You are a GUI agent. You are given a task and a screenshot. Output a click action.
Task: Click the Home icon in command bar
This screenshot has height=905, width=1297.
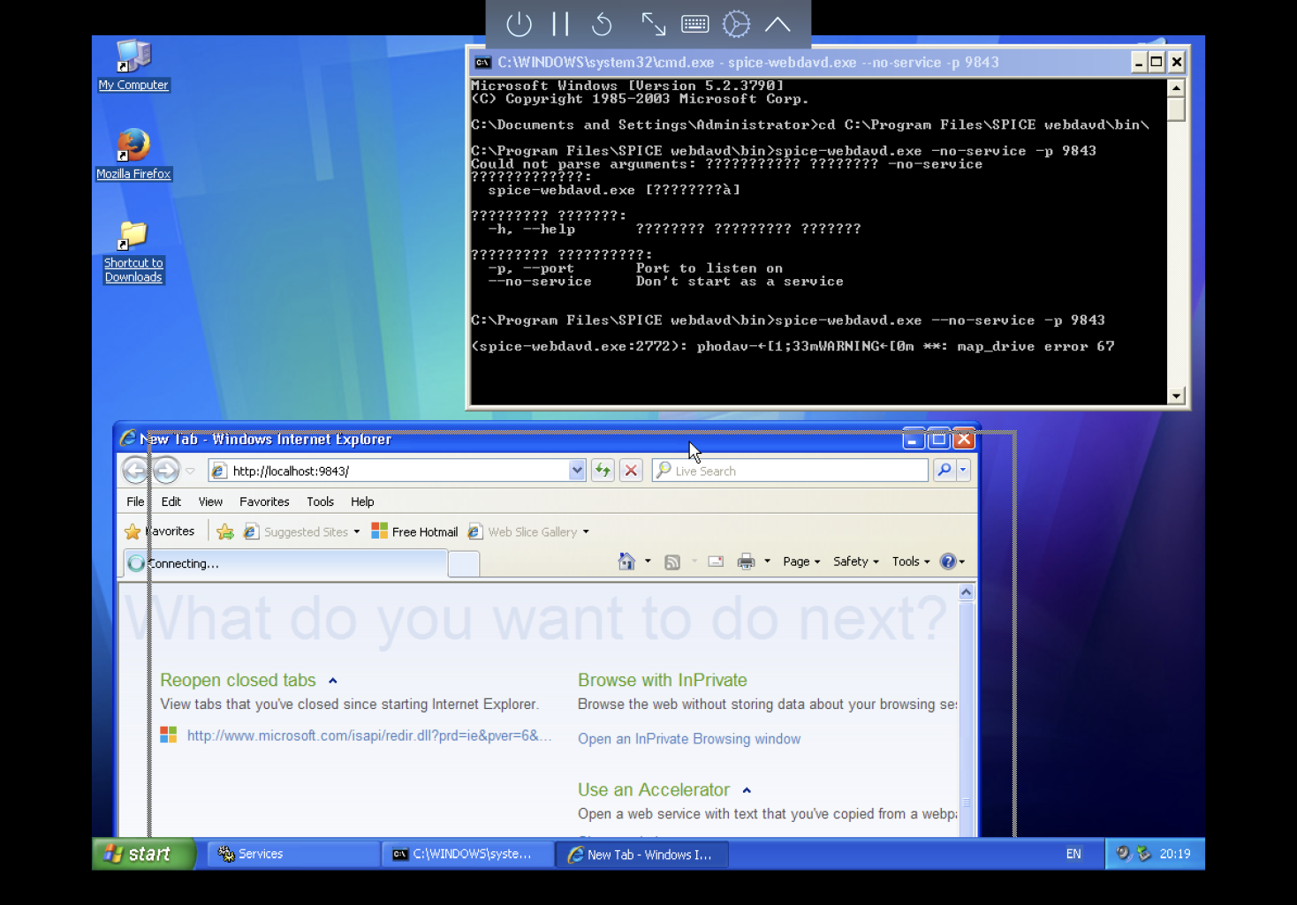pyautogui.click(x=626, y=562)
